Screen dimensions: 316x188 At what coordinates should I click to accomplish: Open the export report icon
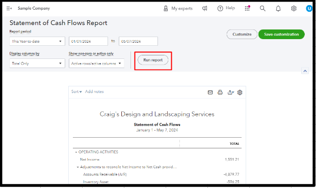230,92
